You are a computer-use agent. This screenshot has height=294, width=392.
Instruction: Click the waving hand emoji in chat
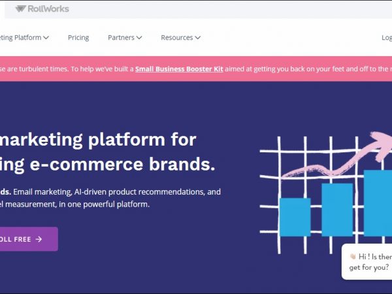352,257
